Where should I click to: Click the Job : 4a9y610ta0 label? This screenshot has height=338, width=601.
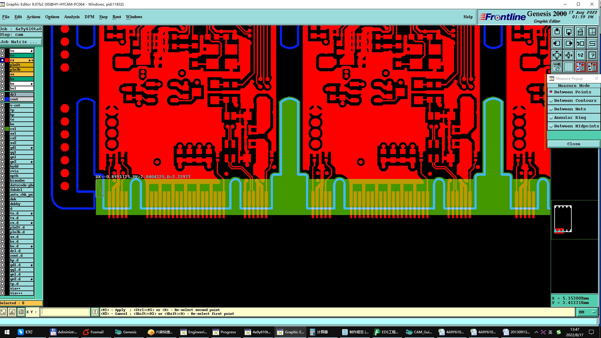21,29
